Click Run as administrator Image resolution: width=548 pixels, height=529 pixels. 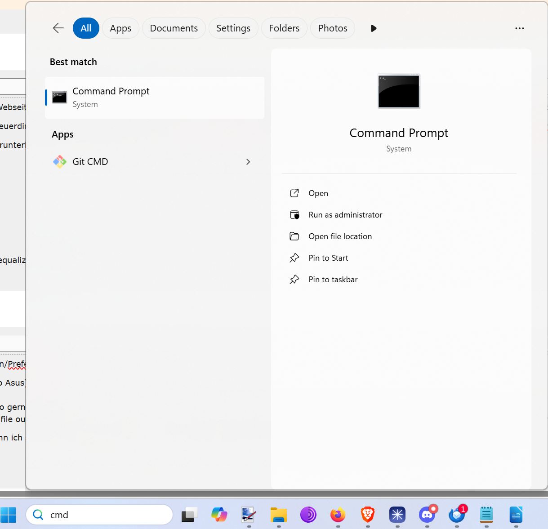click(x=345, y=215)
